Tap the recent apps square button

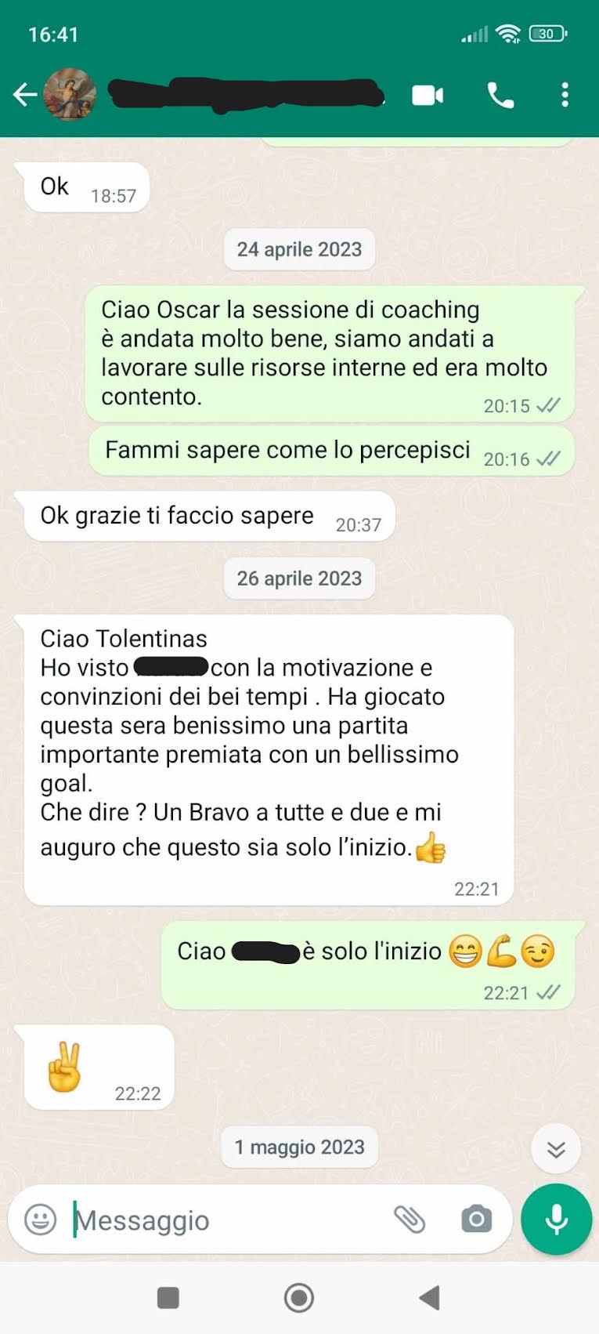point(168,1297)
